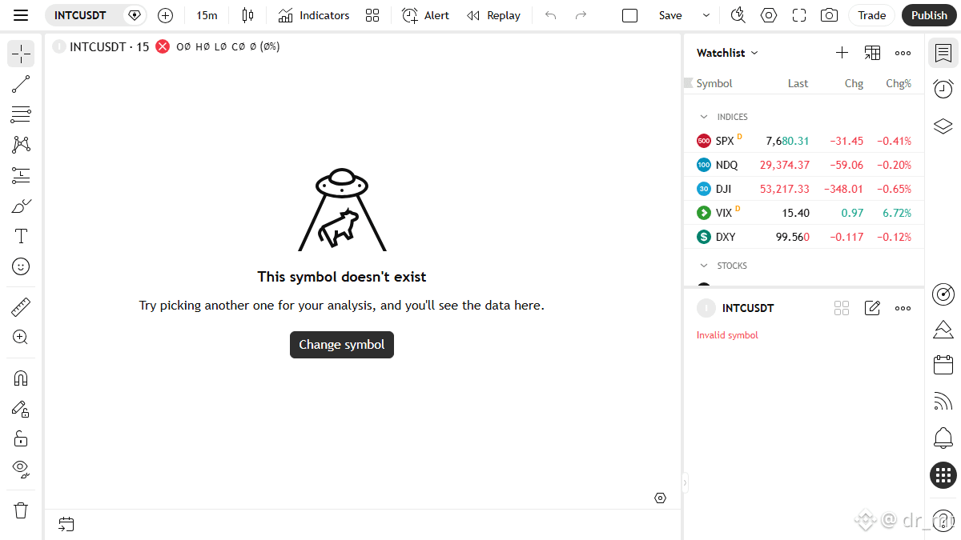Open Alerts sidebar tab clock icon
Viewport: 961px width, 540px height.
pyautogui.click(x=943, y=90)
